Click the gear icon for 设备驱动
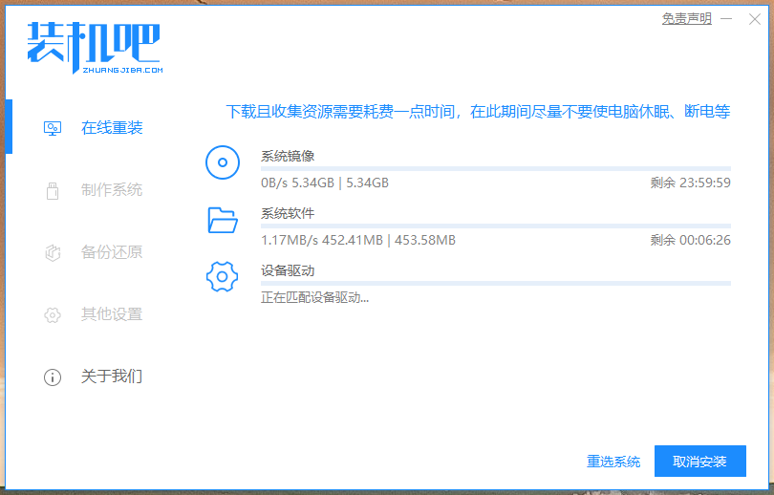The height and width of the screenshot is (495, 774). 223,277
